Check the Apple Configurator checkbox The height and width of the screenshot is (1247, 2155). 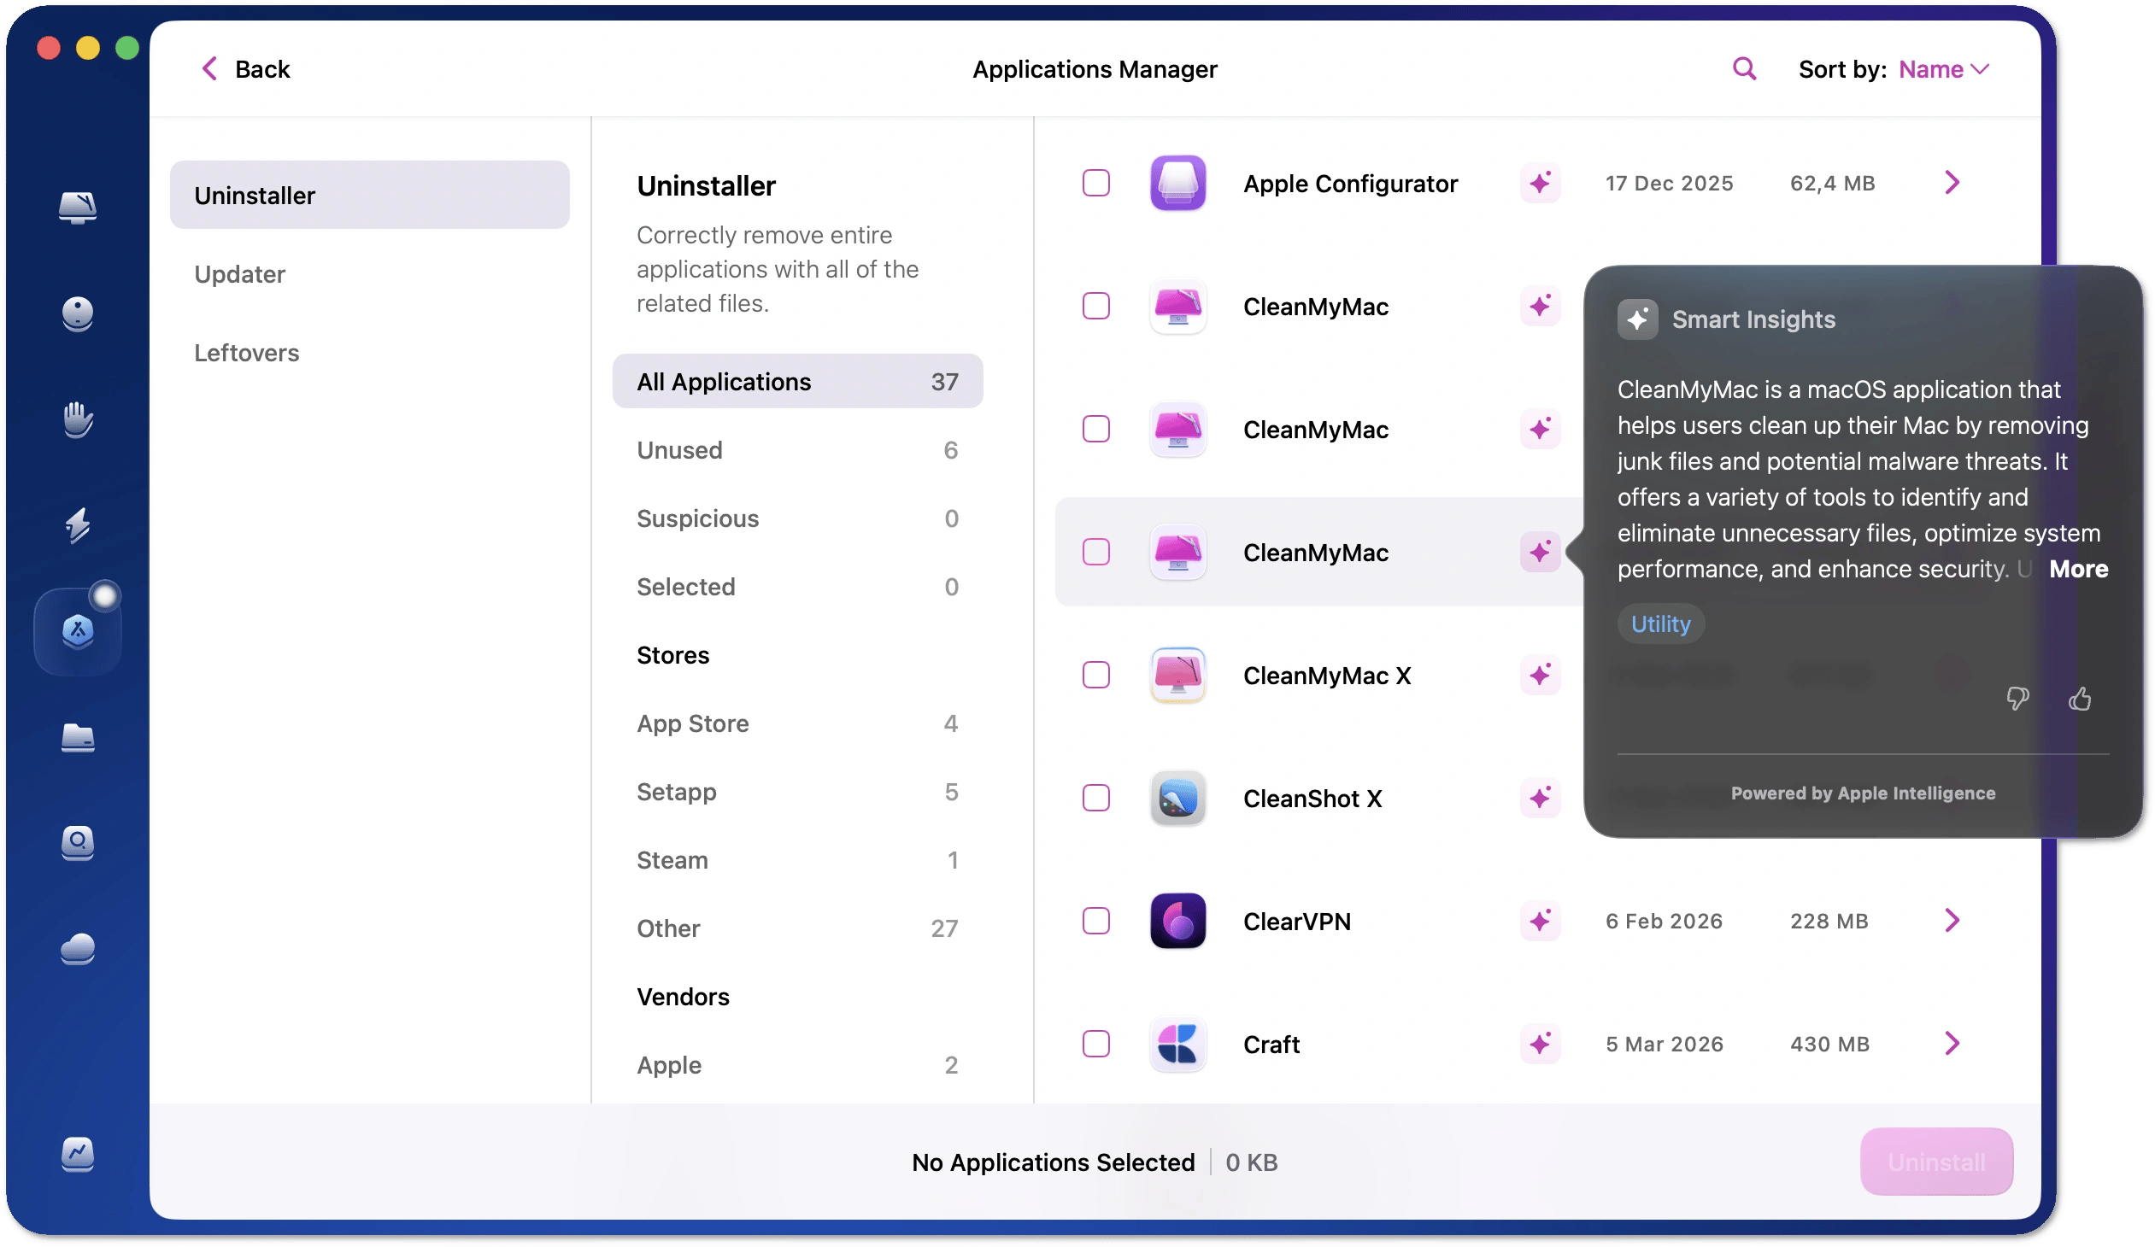1095,183
